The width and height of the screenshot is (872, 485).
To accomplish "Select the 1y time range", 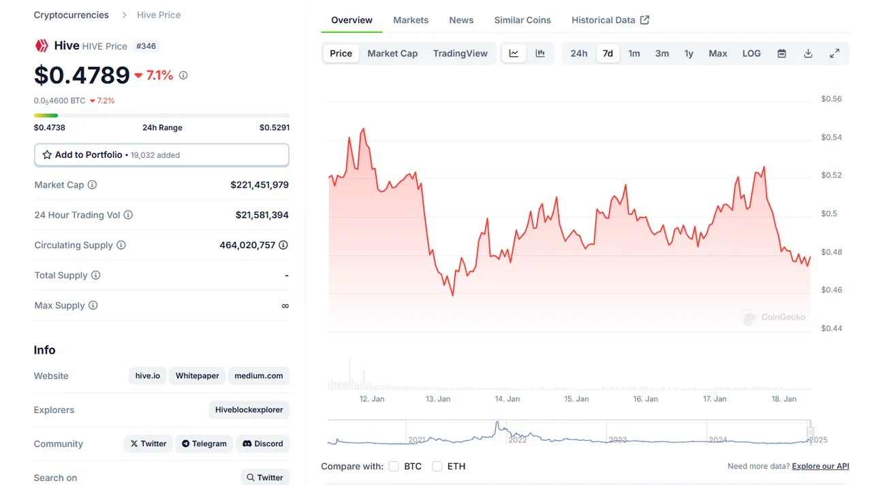I will tap(689, 54).
